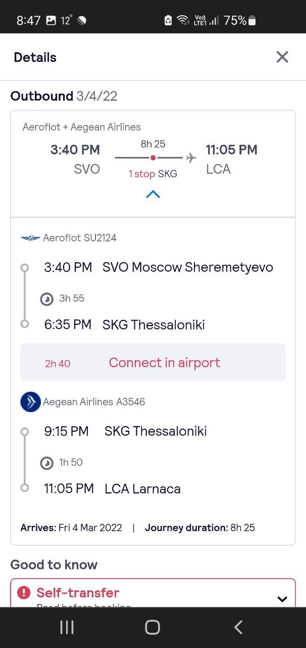Viewport: 306px width, 648px height.
Task: Select the Aegean Airlines A3546 segment label
Action: pos(94,402)
